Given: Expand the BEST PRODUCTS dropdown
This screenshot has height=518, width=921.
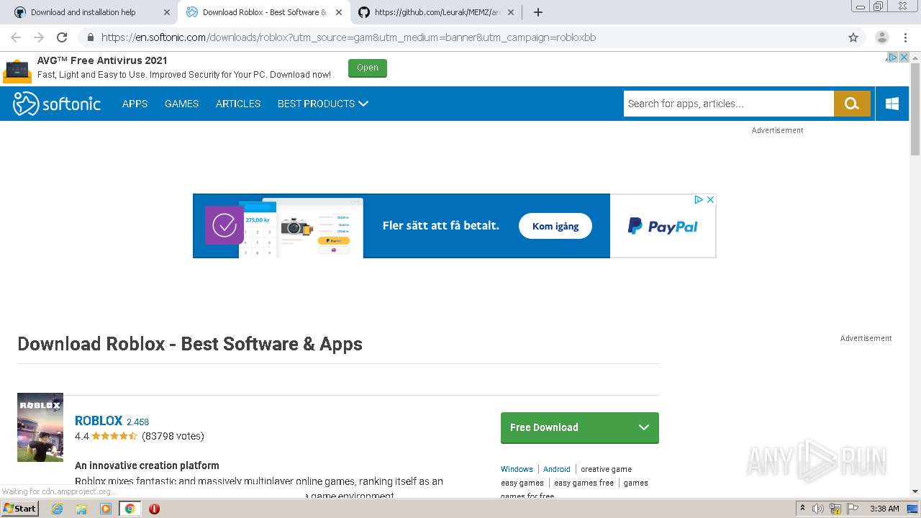Looking at the screenshot, I should point(323,104).
